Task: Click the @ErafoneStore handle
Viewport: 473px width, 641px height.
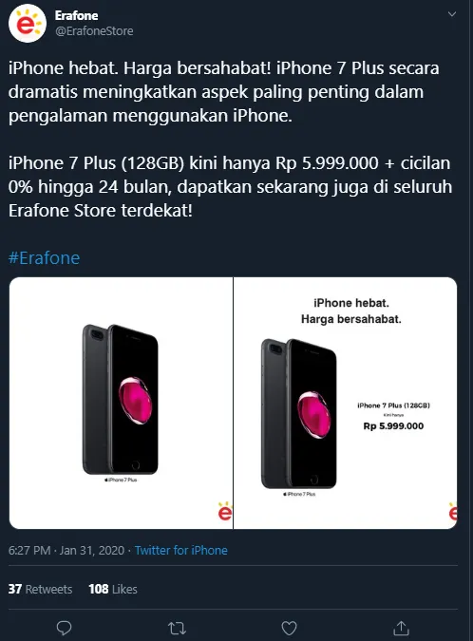Action: (94, 31)
